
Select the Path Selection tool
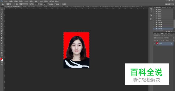[x=2, y=48]
